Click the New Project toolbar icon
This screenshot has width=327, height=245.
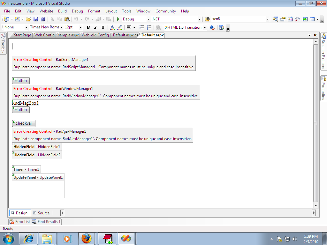pos(7,19)
